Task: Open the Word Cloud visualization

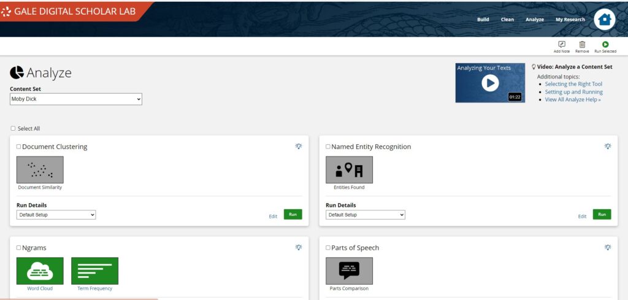Action: (40, 271)
